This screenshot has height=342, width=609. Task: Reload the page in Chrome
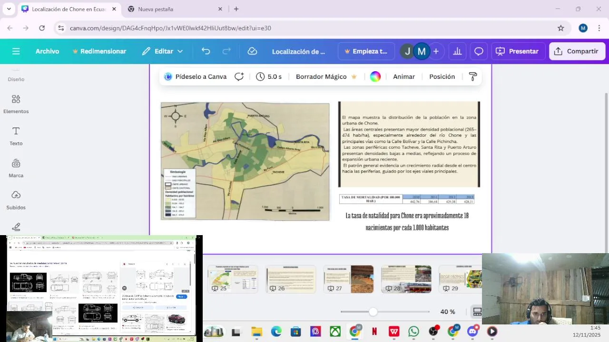coord(42,28)
